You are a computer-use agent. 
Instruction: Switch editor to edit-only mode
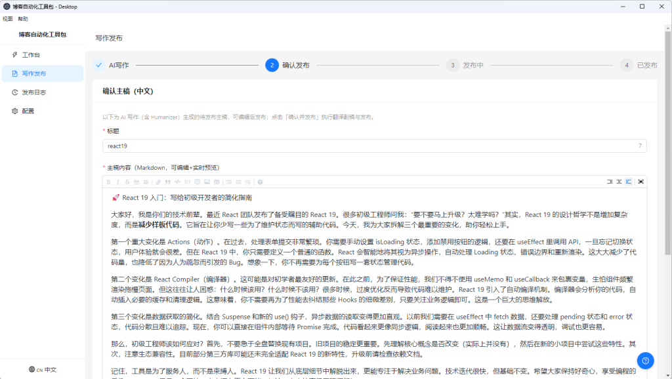click(610, 182)
